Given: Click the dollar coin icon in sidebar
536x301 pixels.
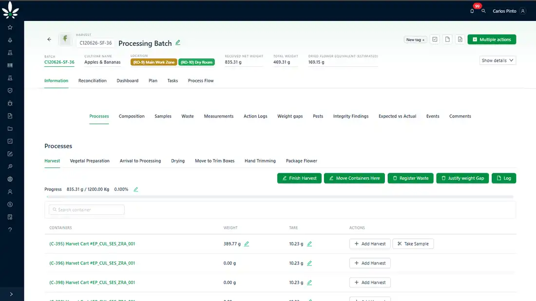Looking at the screenshot, I should (10, 204).
